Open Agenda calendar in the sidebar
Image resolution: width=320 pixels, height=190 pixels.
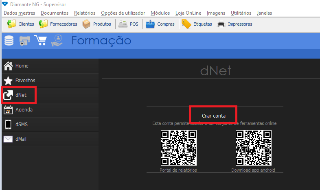[24, 110]
